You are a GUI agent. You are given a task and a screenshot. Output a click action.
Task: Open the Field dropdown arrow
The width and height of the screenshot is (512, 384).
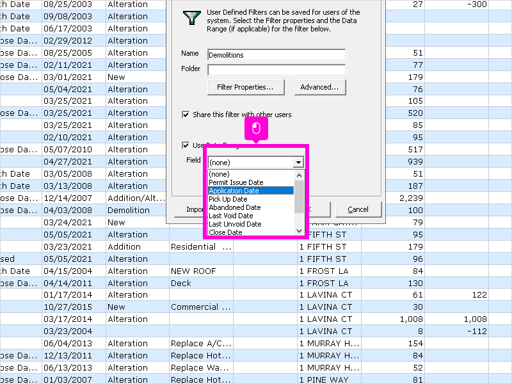(x=298, y=163)
